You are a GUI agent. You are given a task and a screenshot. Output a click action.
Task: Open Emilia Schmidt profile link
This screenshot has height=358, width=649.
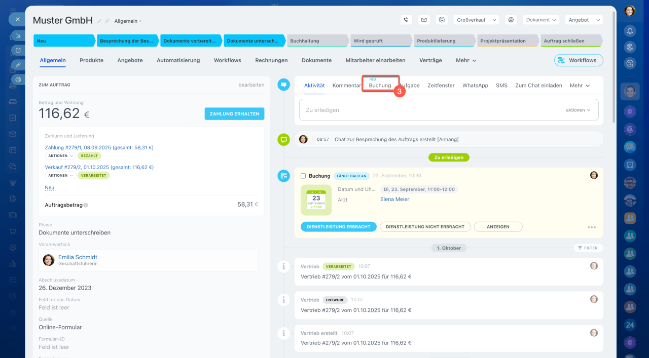[x=78, y=257]
